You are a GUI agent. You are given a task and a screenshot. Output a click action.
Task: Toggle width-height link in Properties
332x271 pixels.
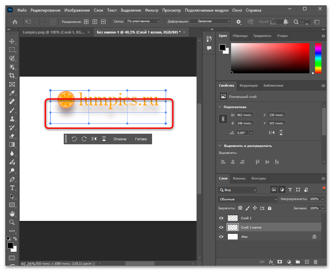point(223,119)
